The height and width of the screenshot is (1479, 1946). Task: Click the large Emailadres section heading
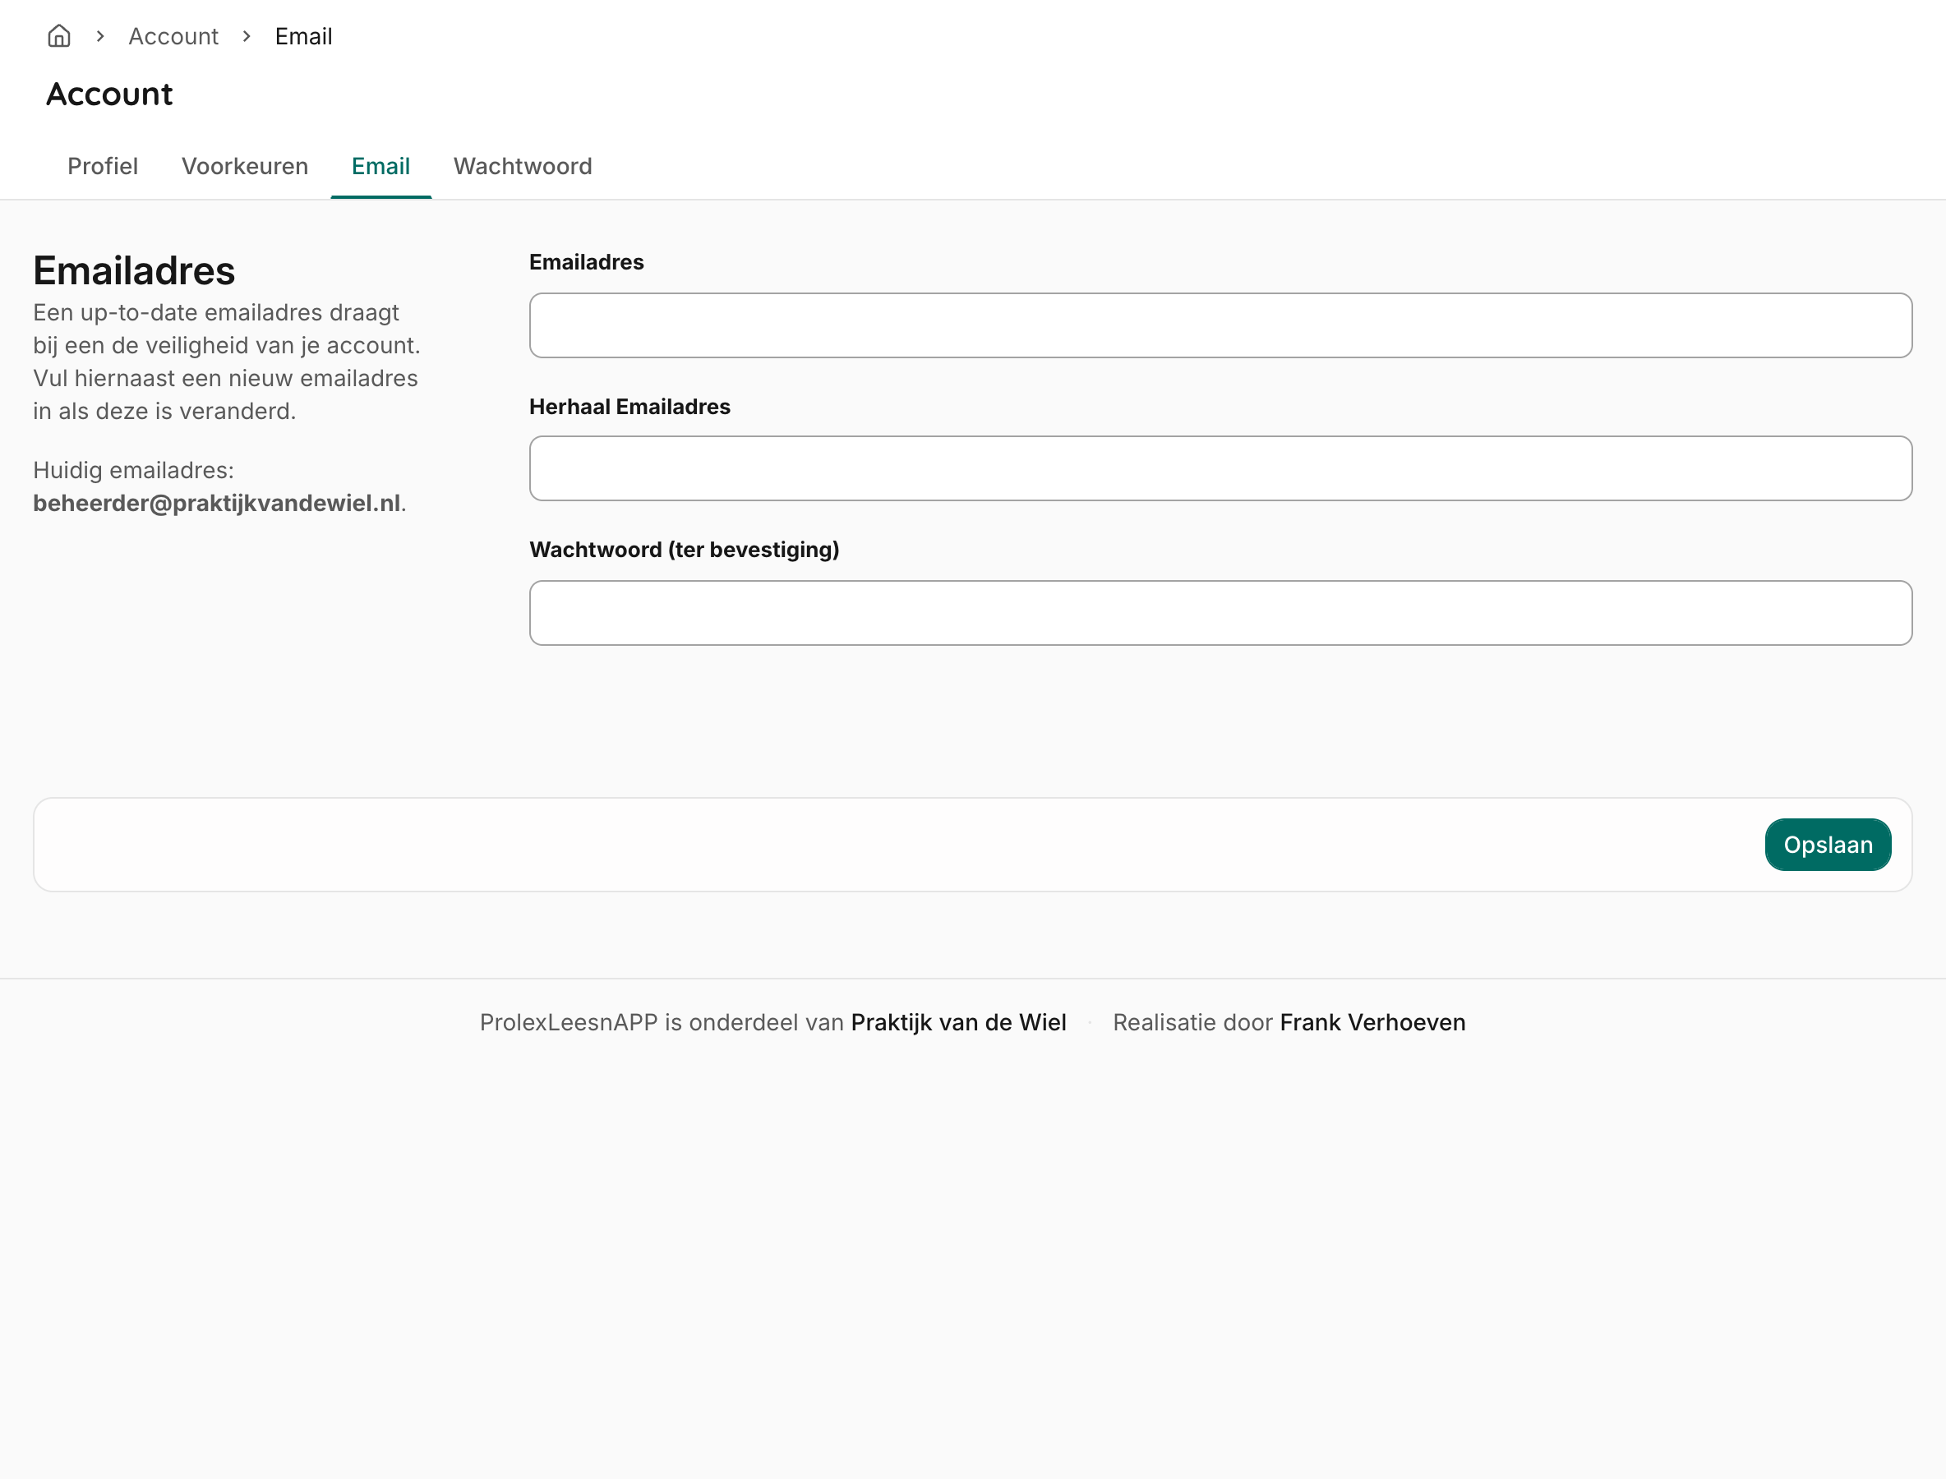point(134,270)
